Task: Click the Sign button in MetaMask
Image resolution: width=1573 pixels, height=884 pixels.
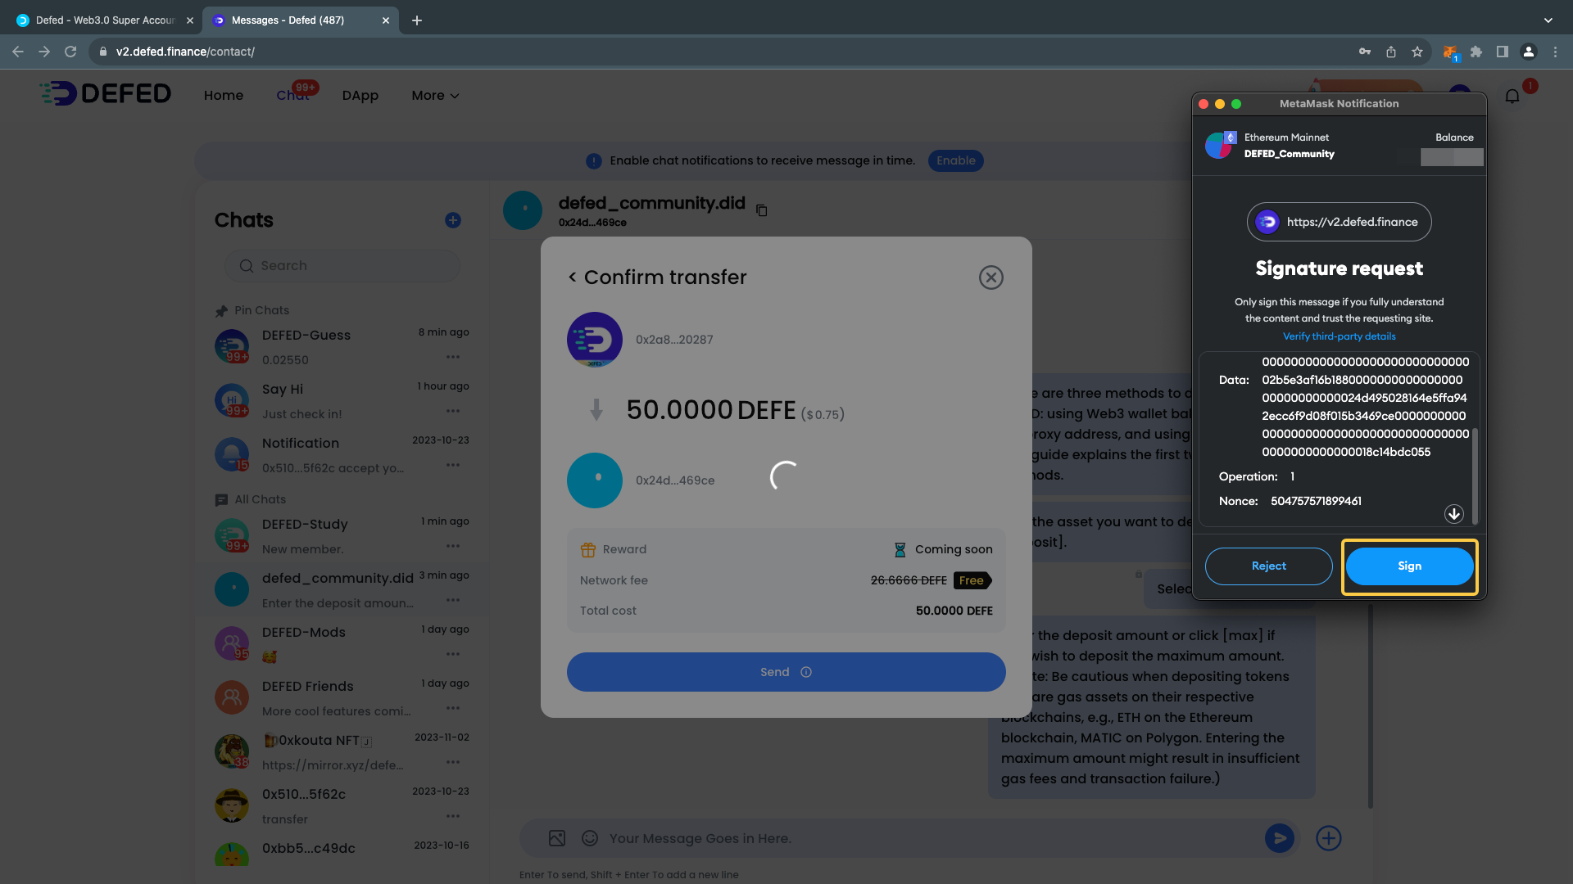Action: (1409, 566)
